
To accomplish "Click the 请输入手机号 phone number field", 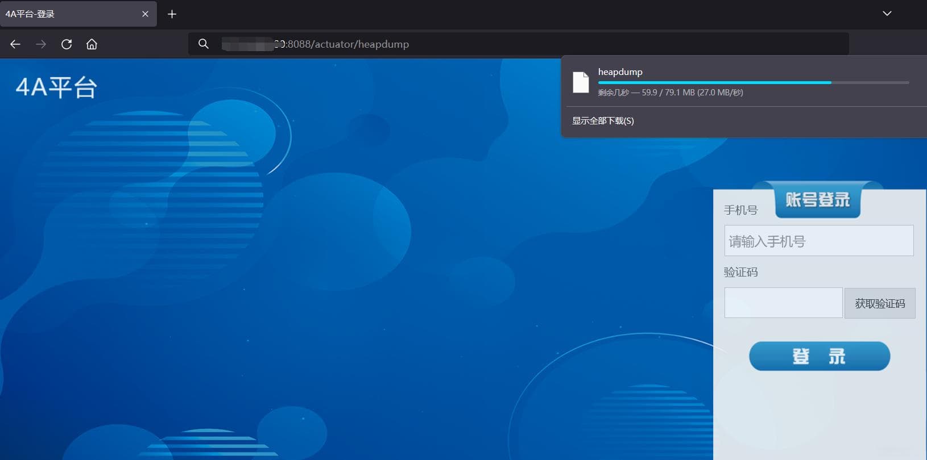I will click(819, 241).
